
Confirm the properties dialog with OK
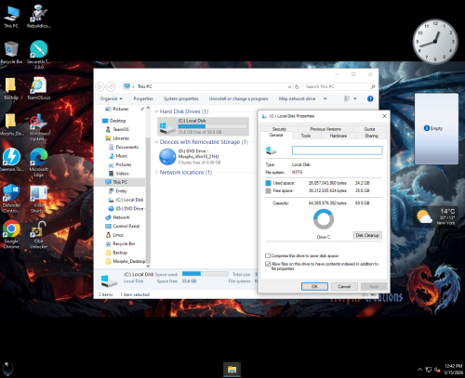(x=314, y=286)
